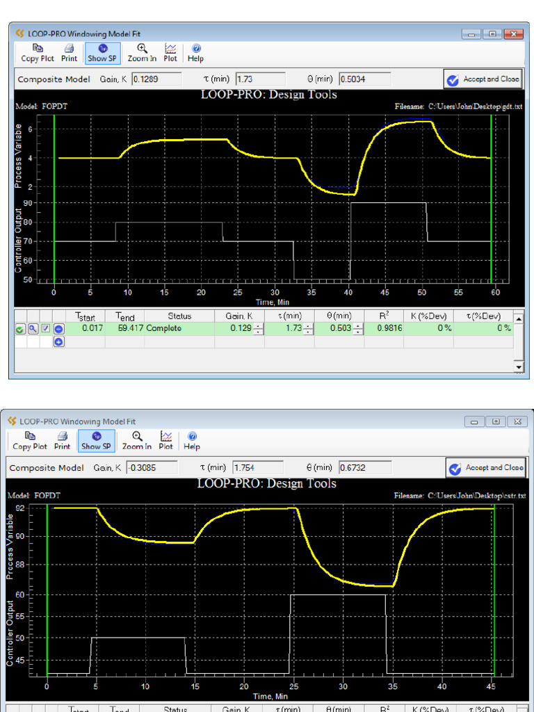Adjust the τ(min) spinner in the table row
Viewport: 534px width, 712px height.
pyautogui.click(x=308, y=329)
